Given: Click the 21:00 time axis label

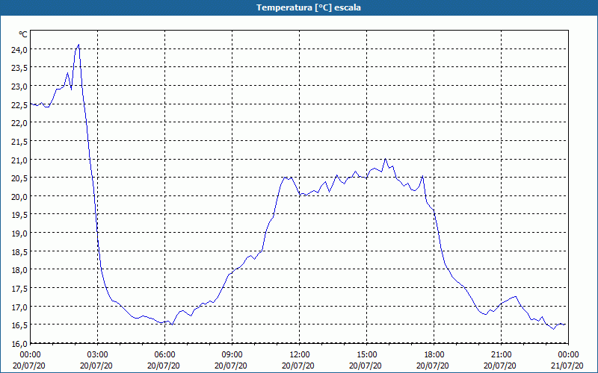Looking at the screenshot, I should [x=501, y=355].
